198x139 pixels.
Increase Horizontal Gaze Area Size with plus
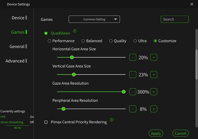pos(154,57)
